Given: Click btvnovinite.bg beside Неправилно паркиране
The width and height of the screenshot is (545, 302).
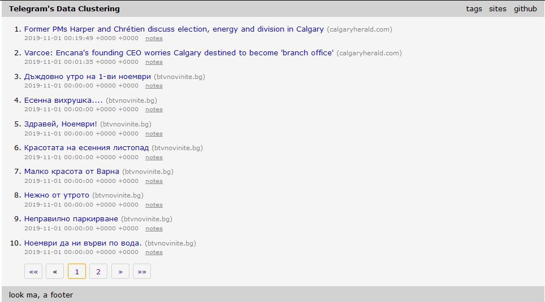Looking at the screenshot, I should (x=146, y=219).
